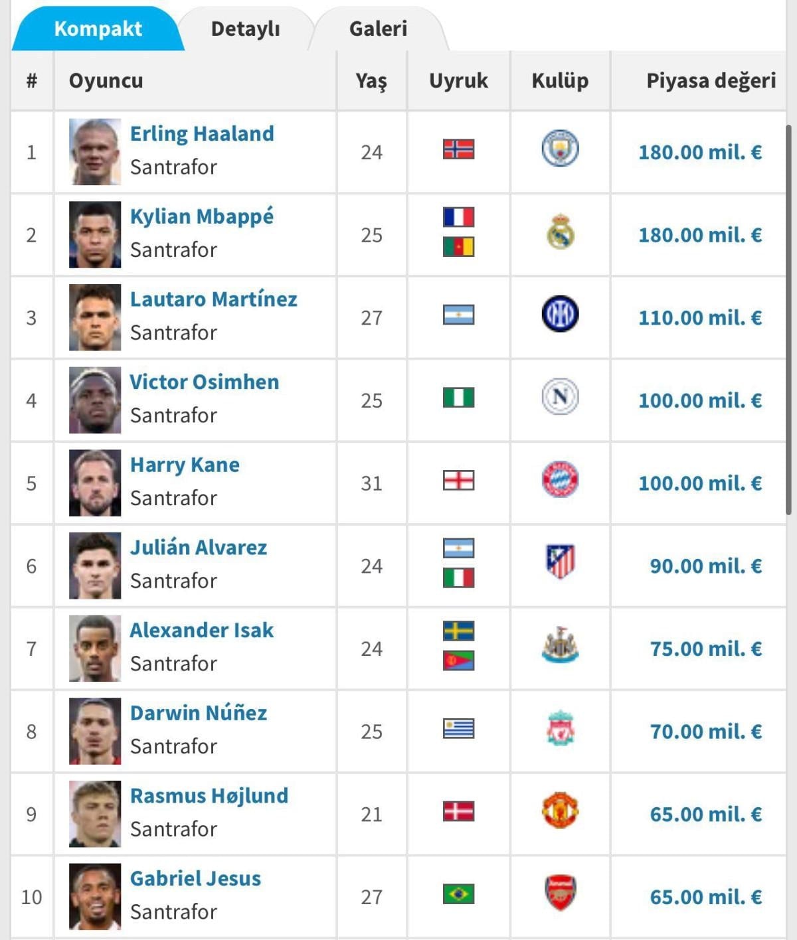Click the Napoli club crest

(x=560, y=397)
